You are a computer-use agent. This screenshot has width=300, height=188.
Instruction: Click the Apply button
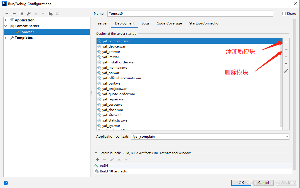(286, 183)
